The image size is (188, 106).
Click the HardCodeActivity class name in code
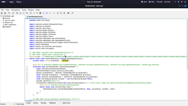tap(53, 59)
